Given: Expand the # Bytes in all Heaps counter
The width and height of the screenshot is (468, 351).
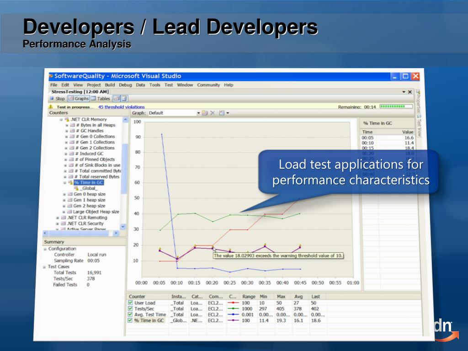Looking at the screenshot, I should pos(67,125).
